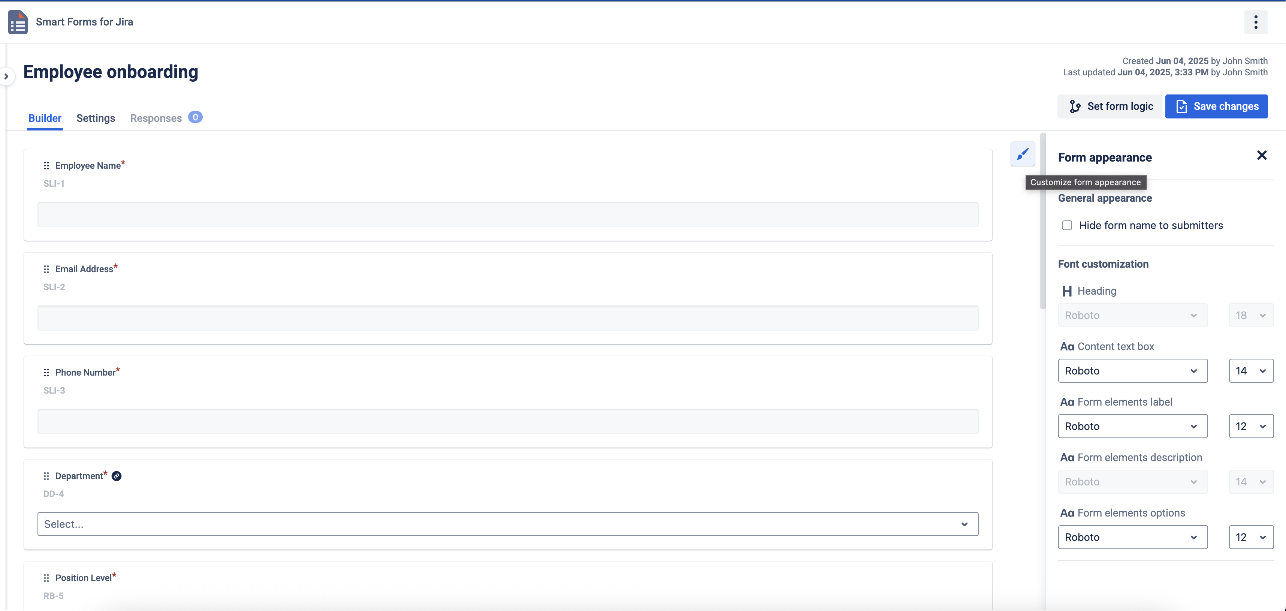Grab the drag handle for Email Address
The image size is (1286, 611).
coord(46,269)
